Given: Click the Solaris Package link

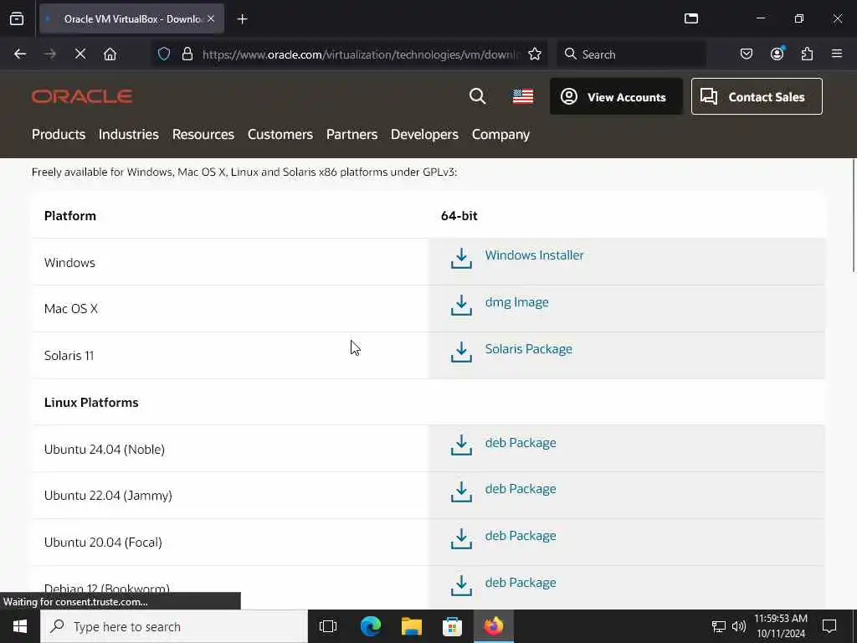Looking at the screenshot, I should click(529, 349).
